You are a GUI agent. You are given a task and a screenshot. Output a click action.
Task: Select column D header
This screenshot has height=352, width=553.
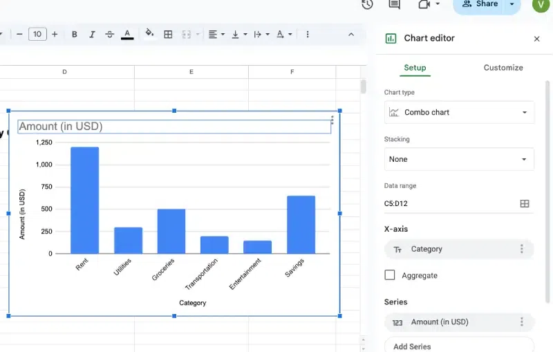64,72
